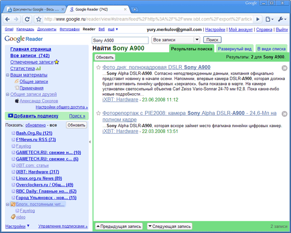This screenshot has height=233, width=291.
Task: Open Фотографии from the top navigation
Action: [69, 29]
